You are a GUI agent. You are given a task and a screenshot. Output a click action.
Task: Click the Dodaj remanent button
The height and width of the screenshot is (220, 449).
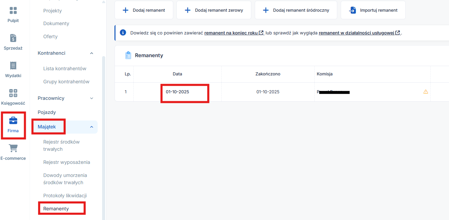(144, 10)
